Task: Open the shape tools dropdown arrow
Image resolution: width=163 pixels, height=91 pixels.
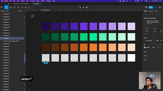Action: tap(16, 7)
